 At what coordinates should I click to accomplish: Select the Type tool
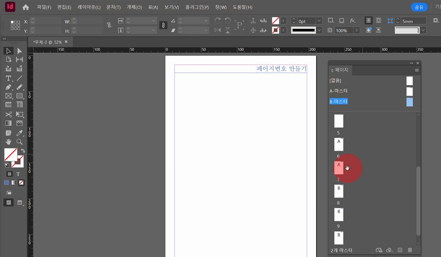(x=8, y=78)
